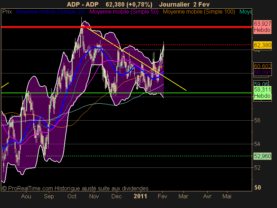The width and height of the screenshot is (277, 208).
Task: Click the chart title 'ADP - ADP'
Action: [x=82, y=4]
